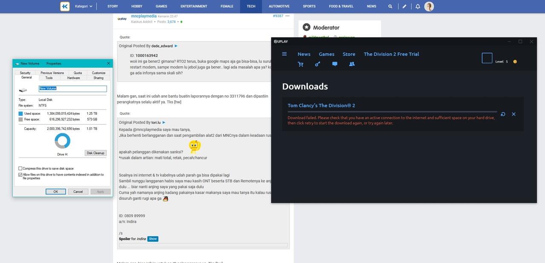Open the three-dot menu on post #9387
The width and height of the screenshot is (545, 263).
point(287,16)
